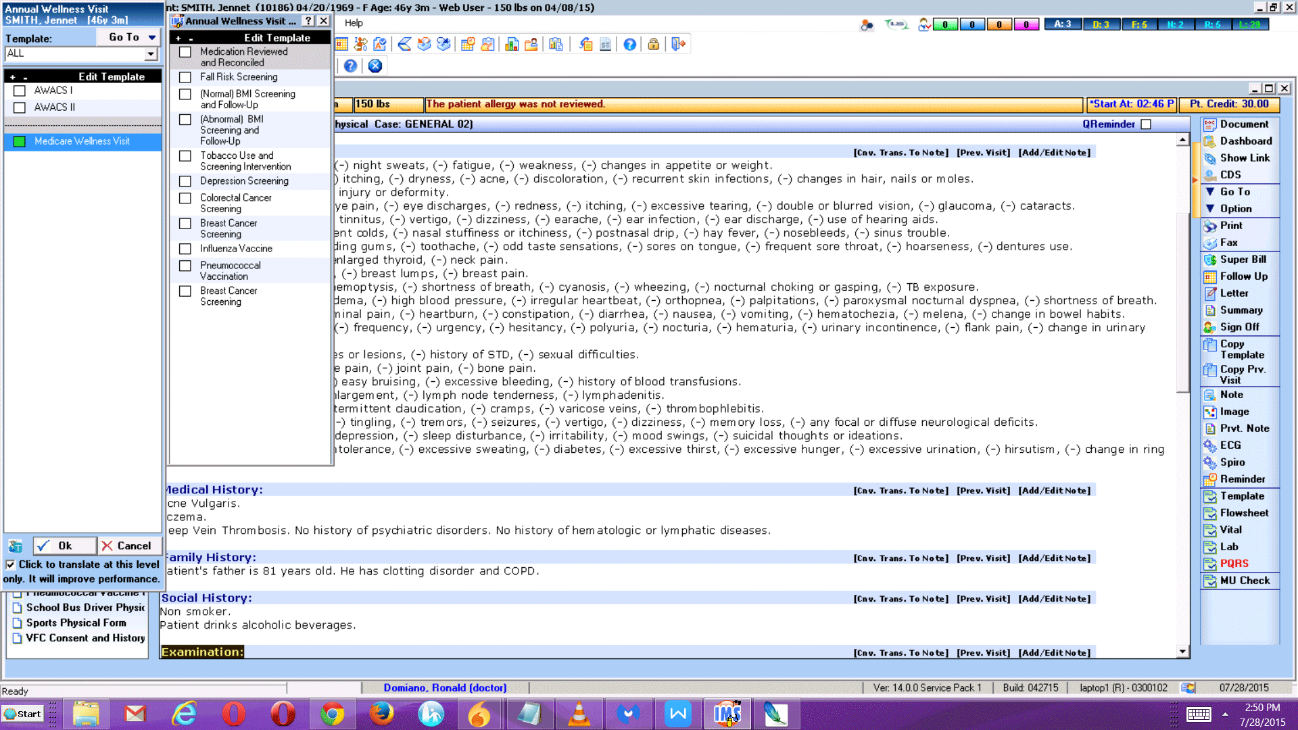Click the note area vertical scrollbar down arrow
Screen dimensions: 1298x730
click(x=1182, y=652)
